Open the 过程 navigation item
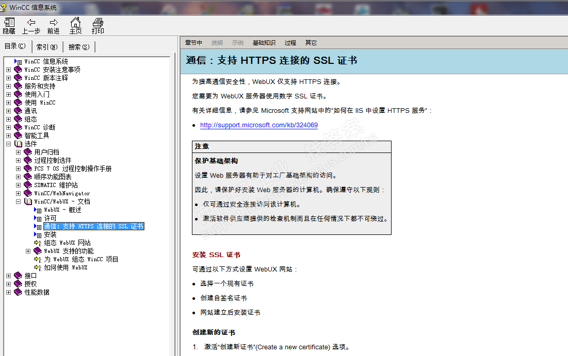568x356 pixels. 290,43
